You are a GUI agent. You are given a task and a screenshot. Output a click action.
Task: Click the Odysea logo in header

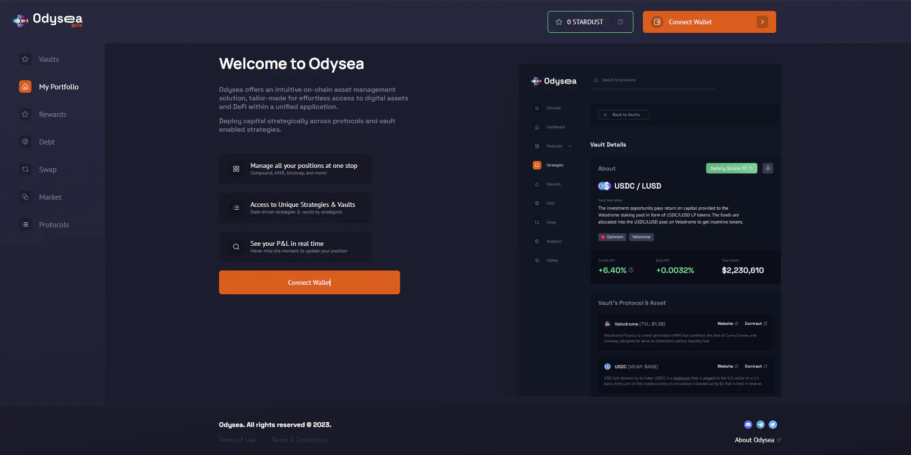[47, 20]
